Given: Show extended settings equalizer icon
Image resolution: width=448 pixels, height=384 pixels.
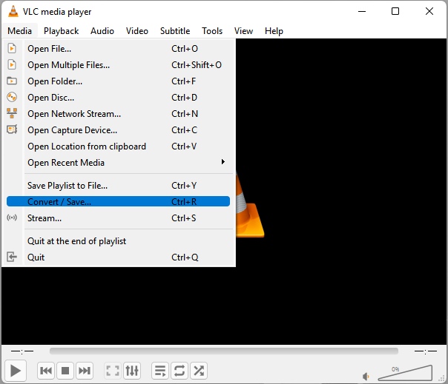Looking at the screenshot, I should coord(132,371).
